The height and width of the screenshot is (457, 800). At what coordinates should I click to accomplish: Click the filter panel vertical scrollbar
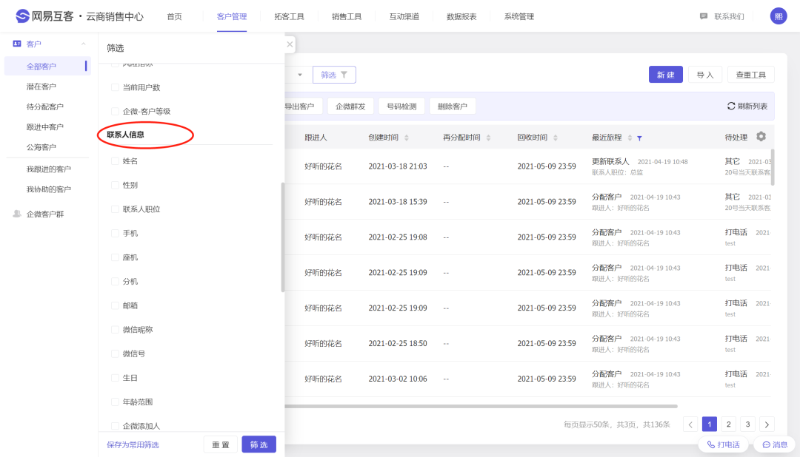[x=282, y=237]
